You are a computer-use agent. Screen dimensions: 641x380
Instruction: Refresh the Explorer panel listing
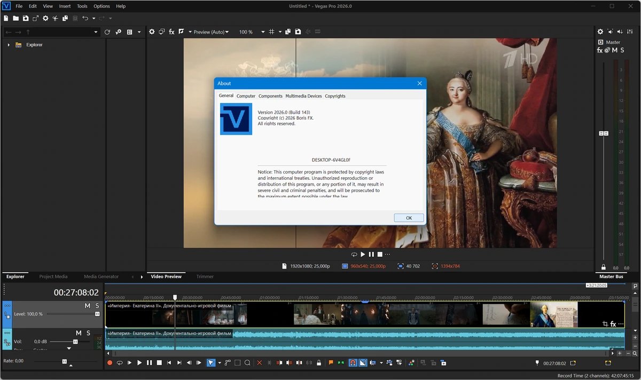click(x=107, y=32)
